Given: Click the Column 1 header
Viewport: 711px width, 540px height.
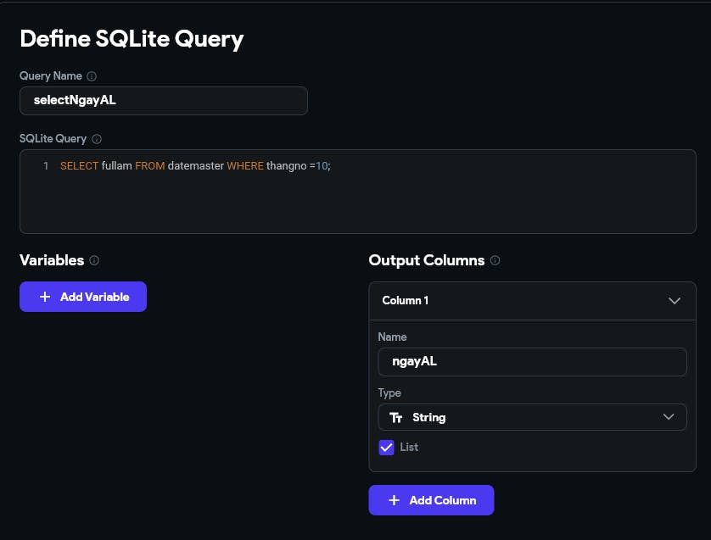Looking at the screenshot, I should (532, 301).
